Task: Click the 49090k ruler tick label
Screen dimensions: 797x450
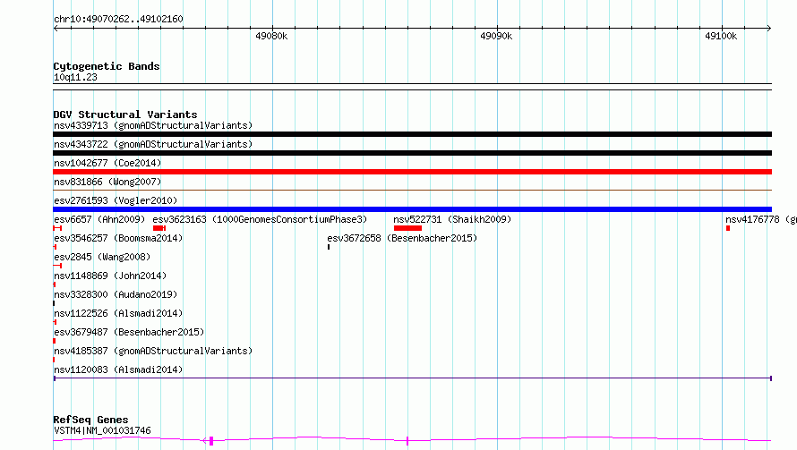Action: (496, 36)
